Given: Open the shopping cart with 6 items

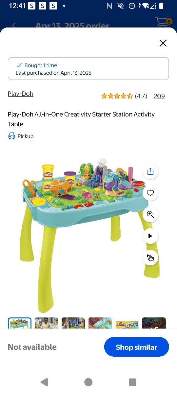Looking at the screenshot, I should click(x=163, y=22).
